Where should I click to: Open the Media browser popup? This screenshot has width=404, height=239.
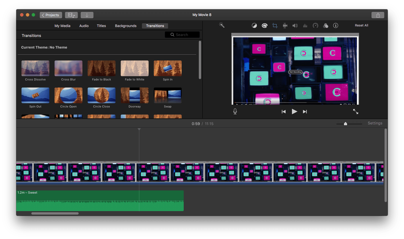click(71, 15)
